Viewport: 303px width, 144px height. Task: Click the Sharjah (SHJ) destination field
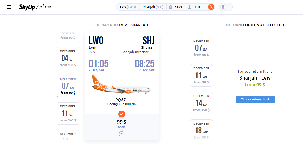(153, 7)
